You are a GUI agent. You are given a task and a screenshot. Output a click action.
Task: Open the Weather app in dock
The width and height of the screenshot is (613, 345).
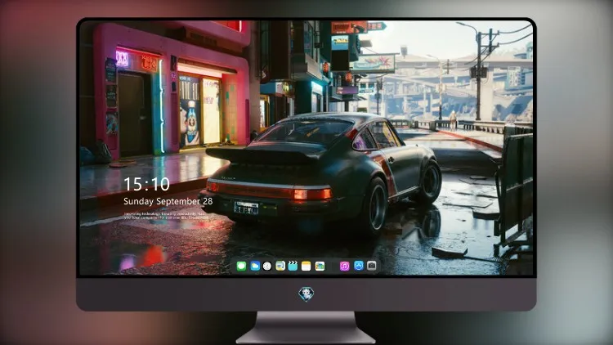coord(255,267)
